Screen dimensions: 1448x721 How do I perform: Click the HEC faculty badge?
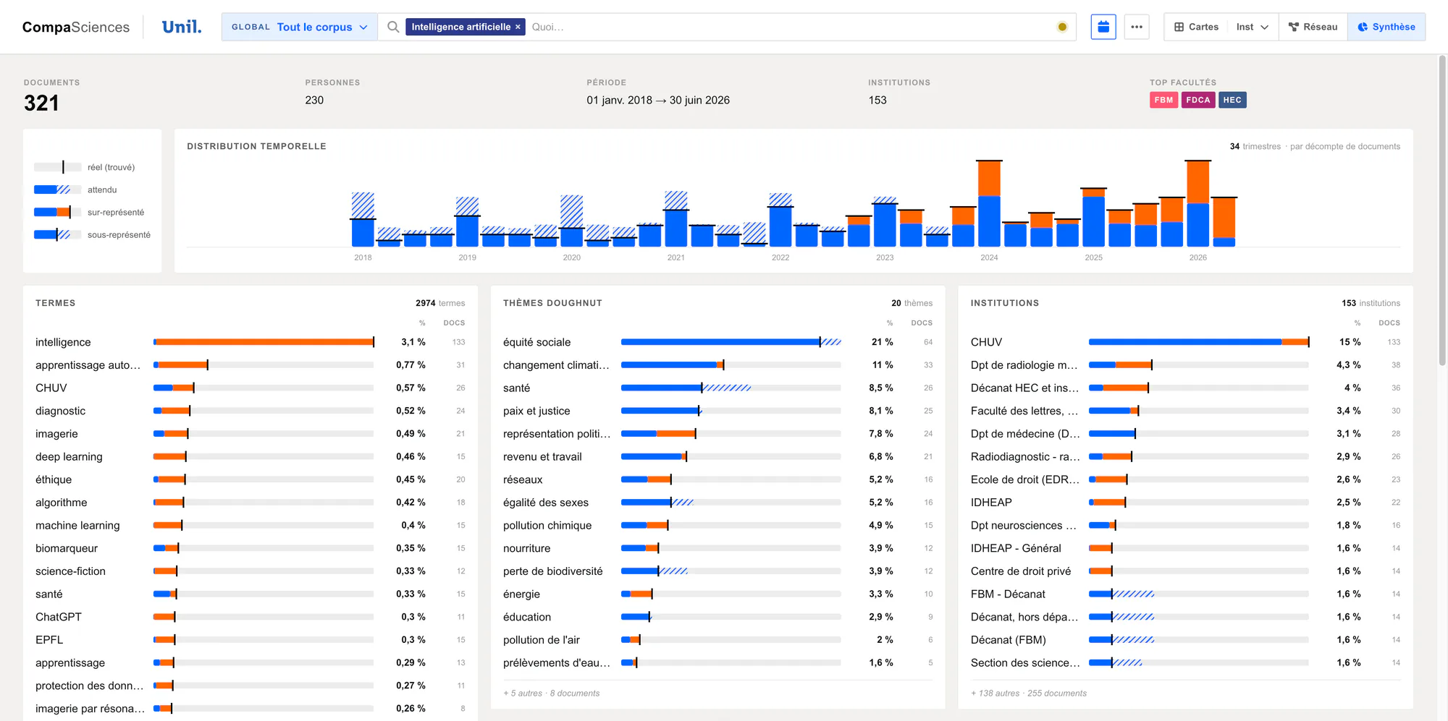[x=1232, y=100]
